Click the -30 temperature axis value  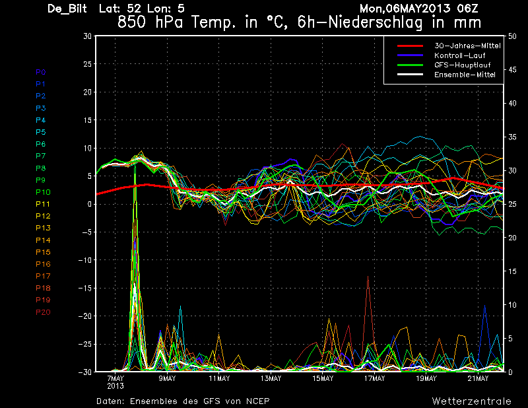click(x=85, y=372)
